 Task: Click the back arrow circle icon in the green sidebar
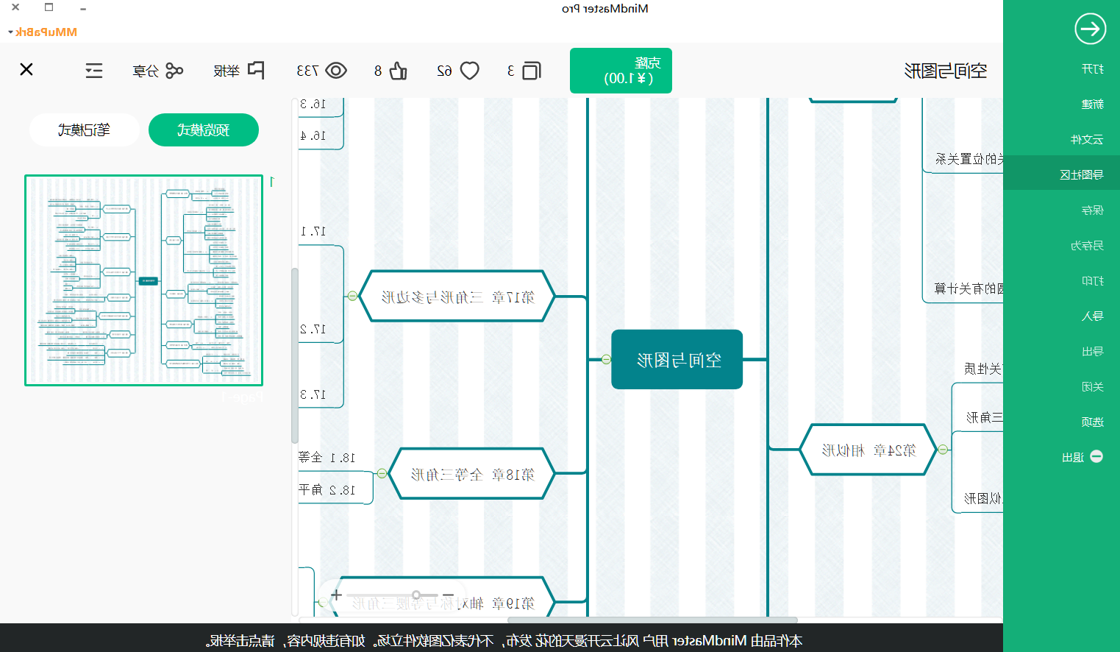(1090, 29)
